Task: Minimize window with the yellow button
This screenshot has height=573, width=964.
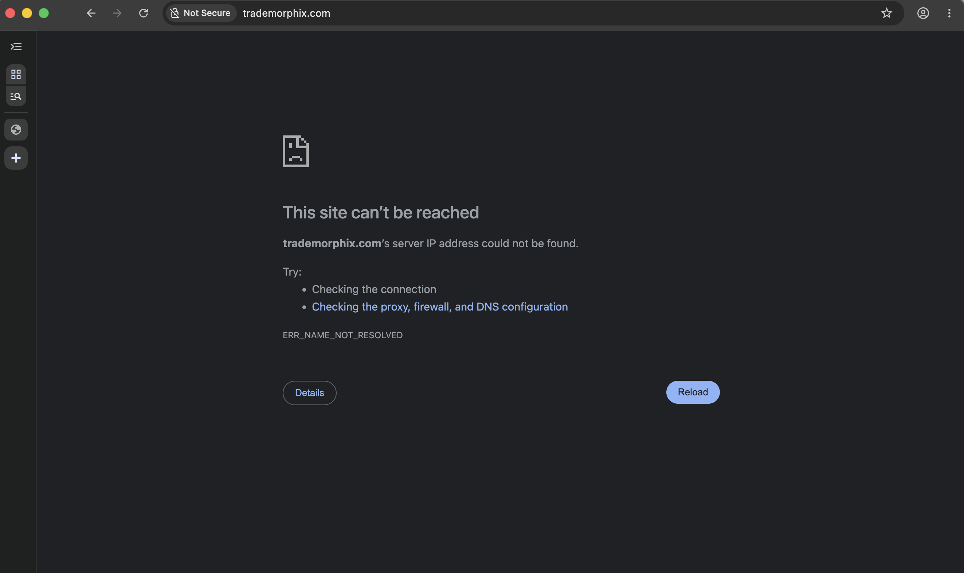Action: 27,13
